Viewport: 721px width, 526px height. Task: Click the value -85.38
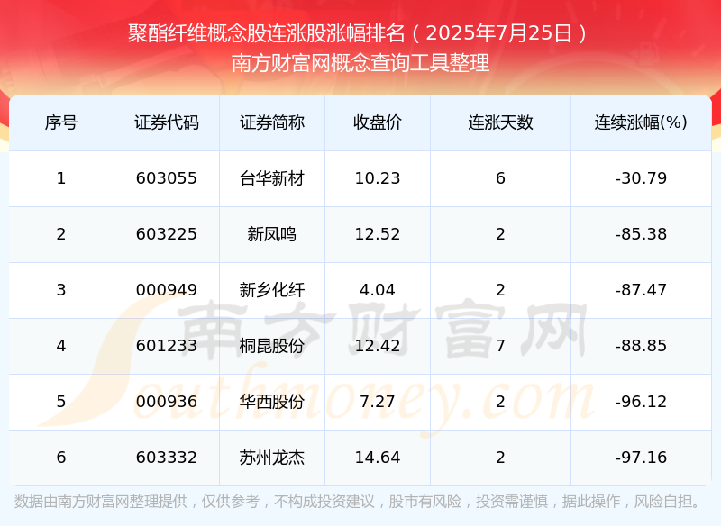click(x=641, y=234)
